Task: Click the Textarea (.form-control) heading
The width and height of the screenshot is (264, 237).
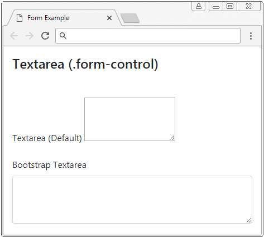Action: tap(85, 64)
